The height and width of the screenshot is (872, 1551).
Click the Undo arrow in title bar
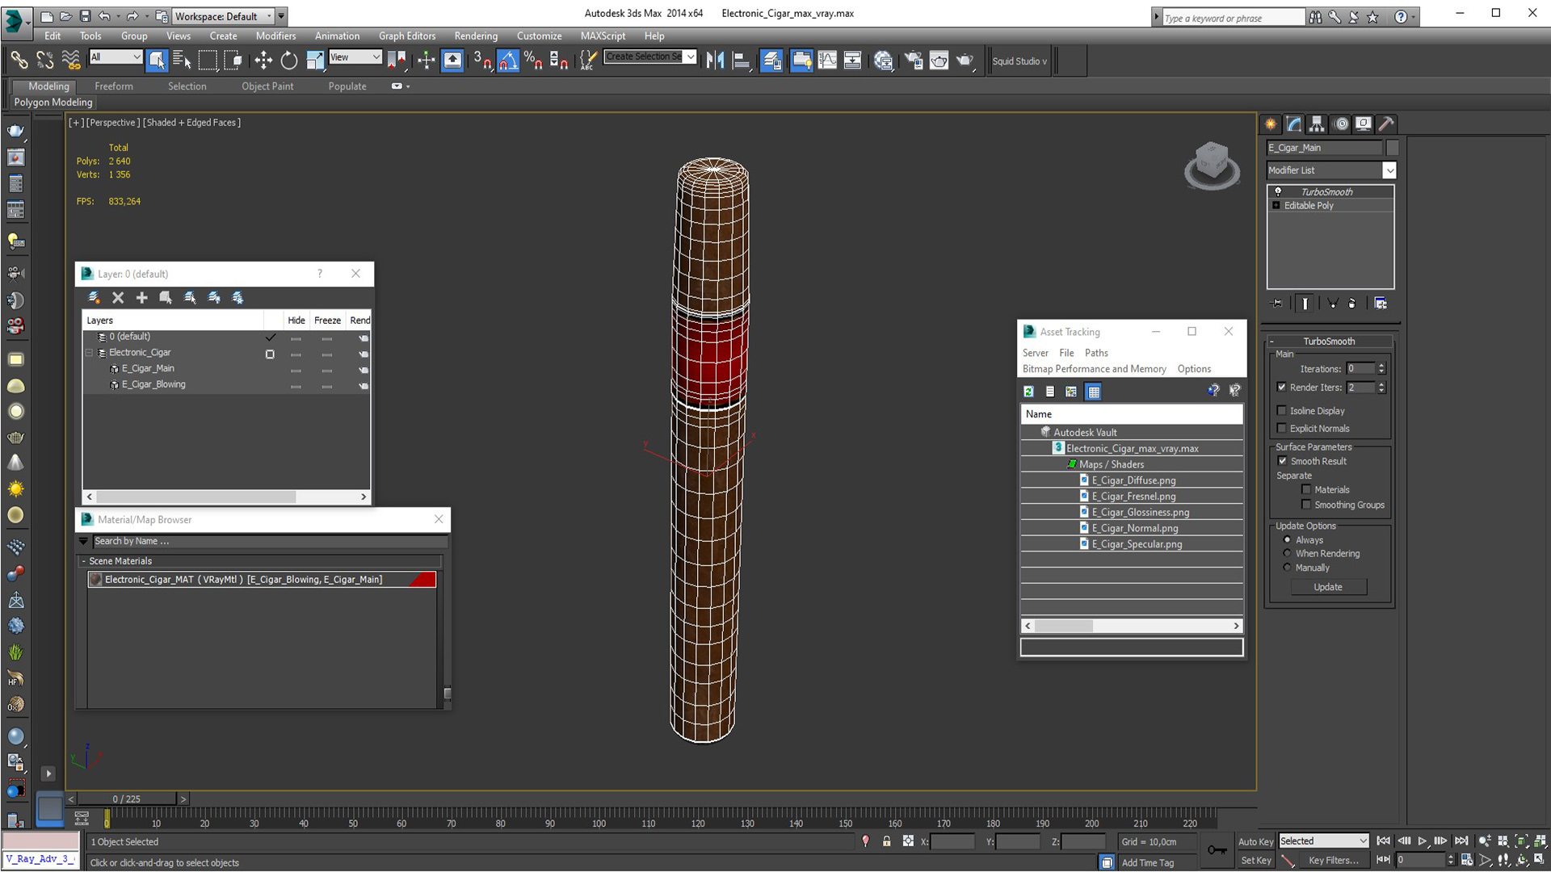click(x=104, y=16)
